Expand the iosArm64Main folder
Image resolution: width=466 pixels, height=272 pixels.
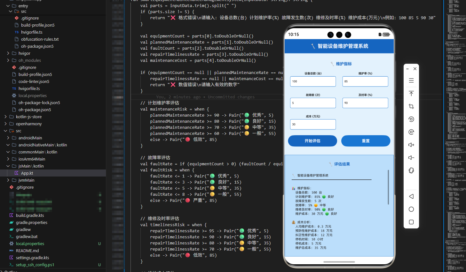point(8,159)
